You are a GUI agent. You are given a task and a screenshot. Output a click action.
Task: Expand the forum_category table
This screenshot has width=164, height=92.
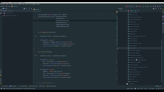click(x=127, y=39)
